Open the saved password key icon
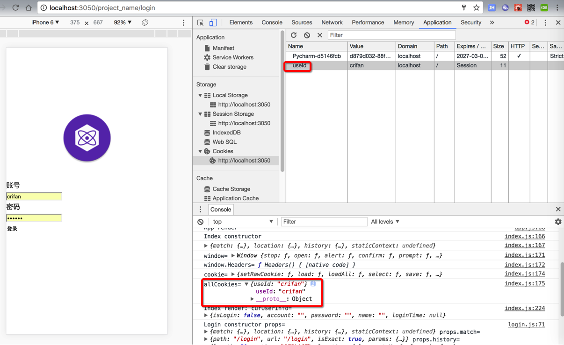 pyautogui.click(x=463, y=7)
